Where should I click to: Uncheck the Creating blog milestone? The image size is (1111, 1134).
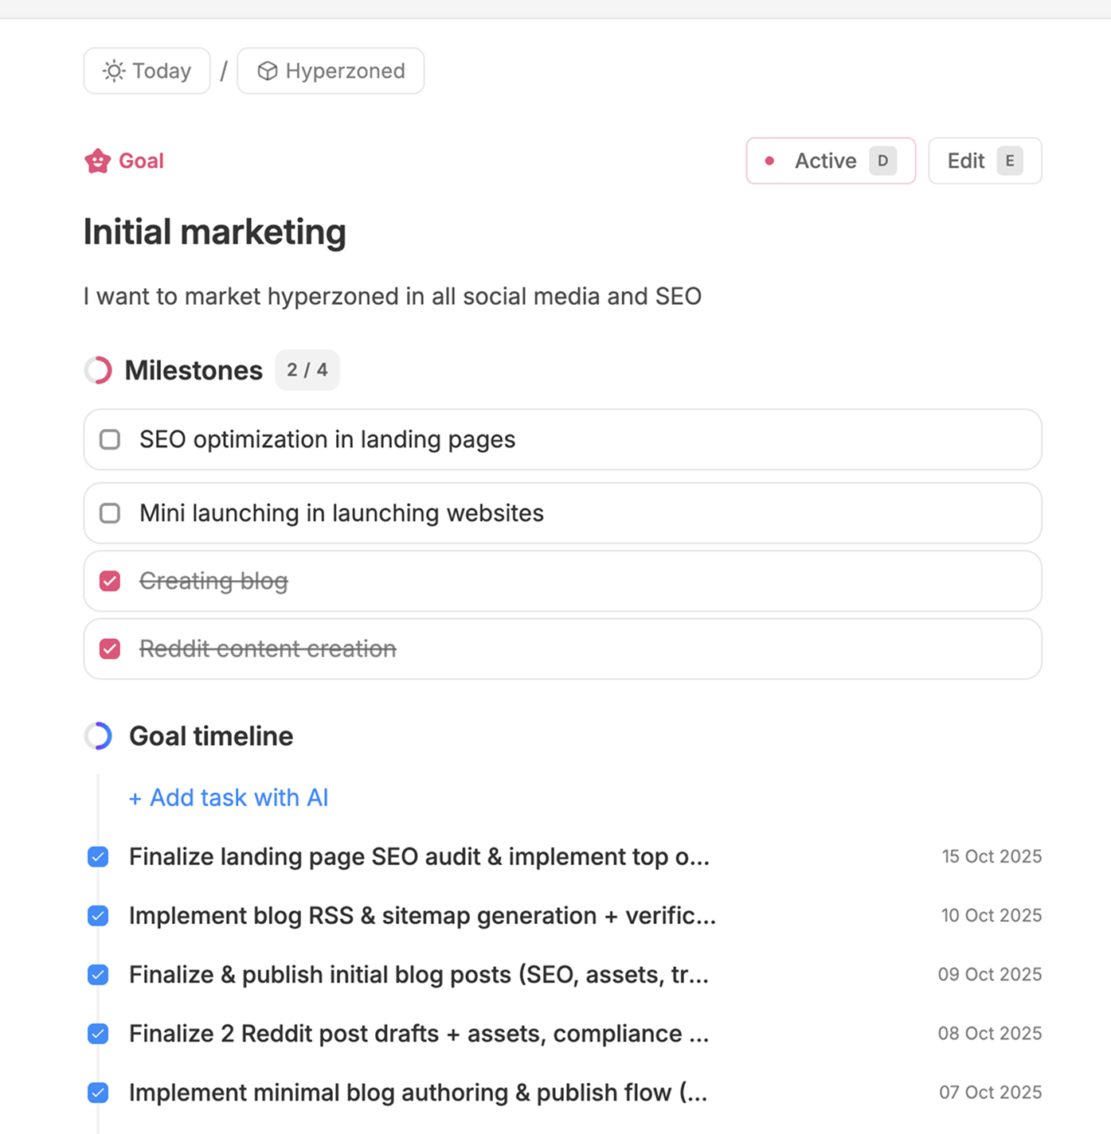(109, 581)
